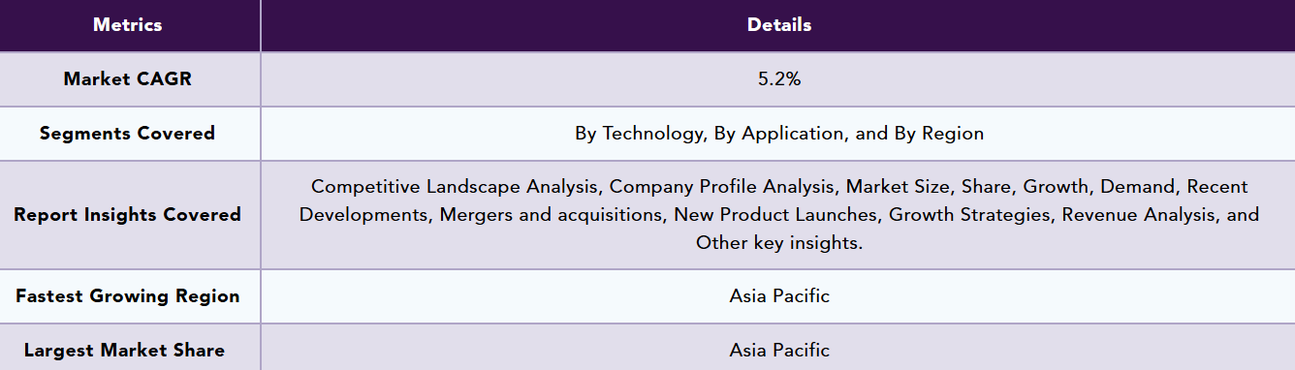Click the Metrics column header
The width and height of the screenshot is (1295, 370).
pos(128,25)
